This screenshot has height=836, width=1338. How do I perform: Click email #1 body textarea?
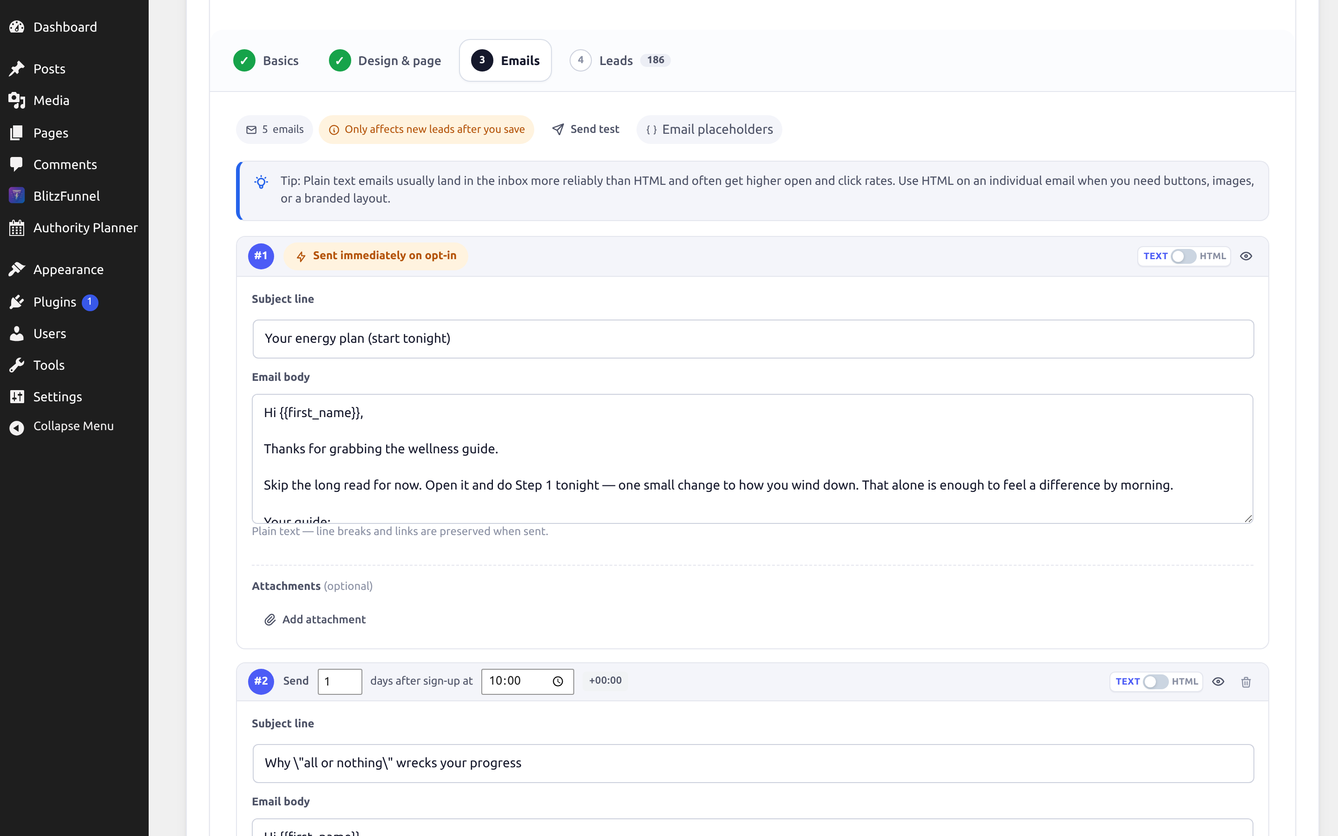click(753, 458)
